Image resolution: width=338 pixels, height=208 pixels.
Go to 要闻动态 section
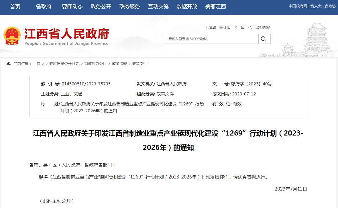click(72, 7)
